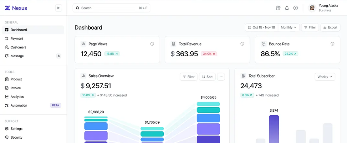This screenshot has height=143, width=347.
Task: Expand the Monthly period dropdown
Action: [288, 28]
